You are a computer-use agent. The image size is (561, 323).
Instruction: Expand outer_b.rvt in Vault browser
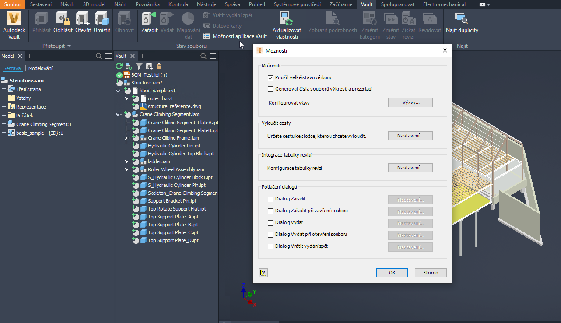(x=126, y=98)
